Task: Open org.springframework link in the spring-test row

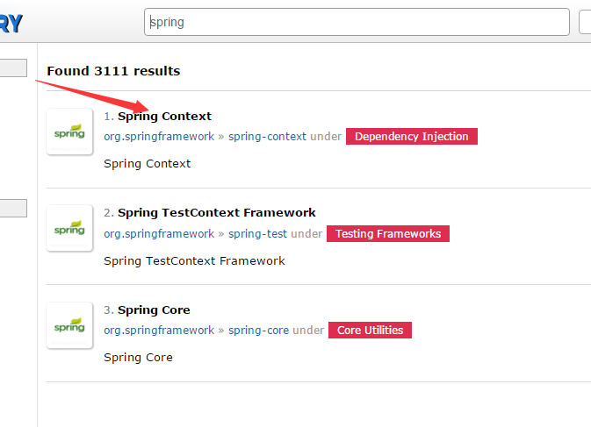Action: [x=159, y=233]
